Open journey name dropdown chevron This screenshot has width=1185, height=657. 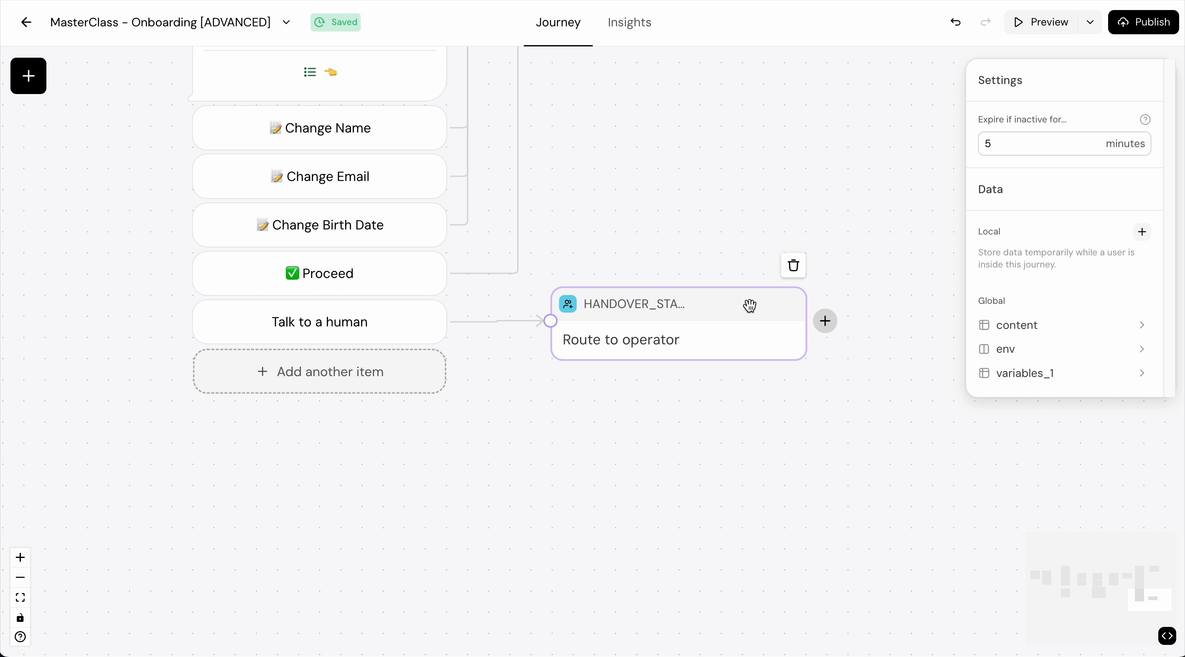[x=286, y=22]
